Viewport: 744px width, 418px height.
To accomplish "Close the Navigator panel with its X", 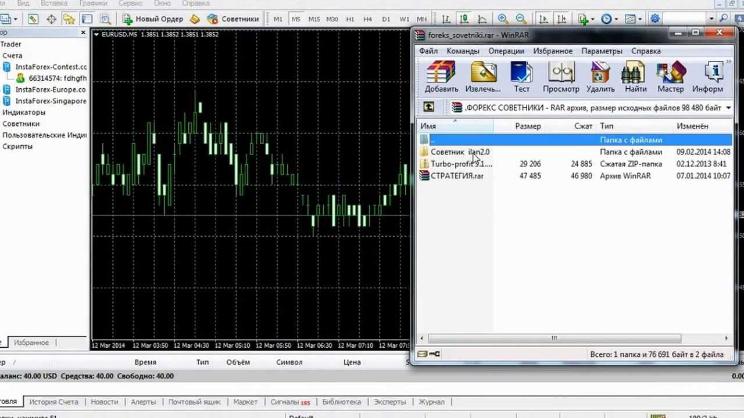I will [83, 33].
